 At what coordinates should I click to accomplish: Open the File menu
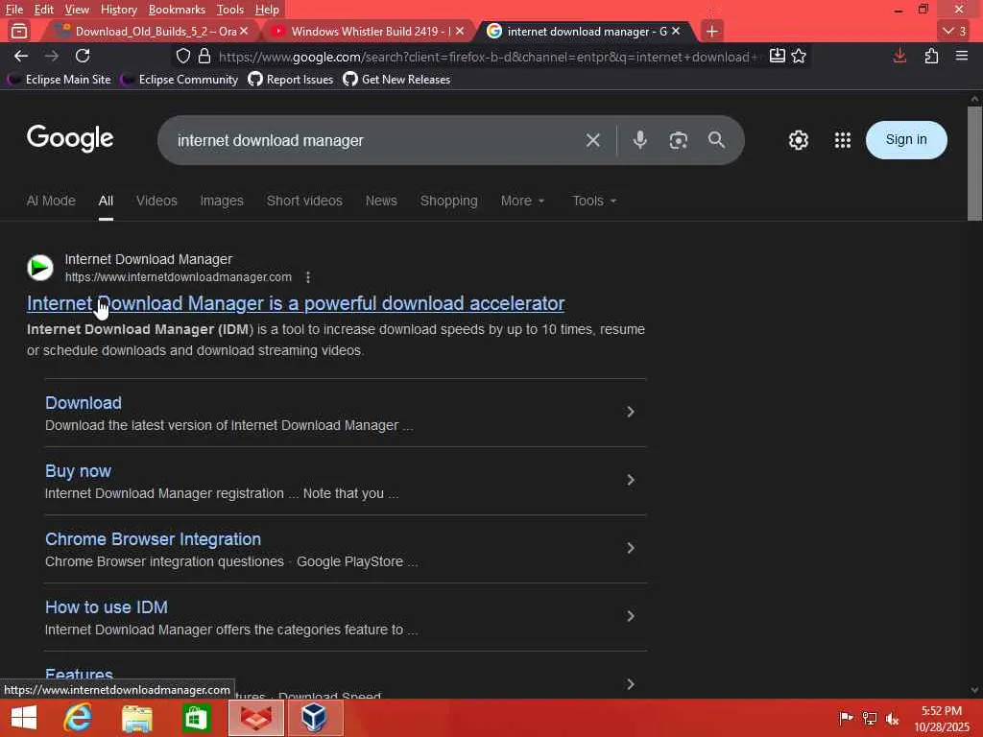(x=13, y=10)
